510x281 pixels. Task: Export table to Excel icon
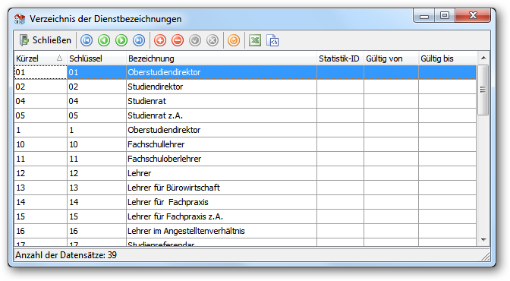pyautogui.click(x=255, y=40)
